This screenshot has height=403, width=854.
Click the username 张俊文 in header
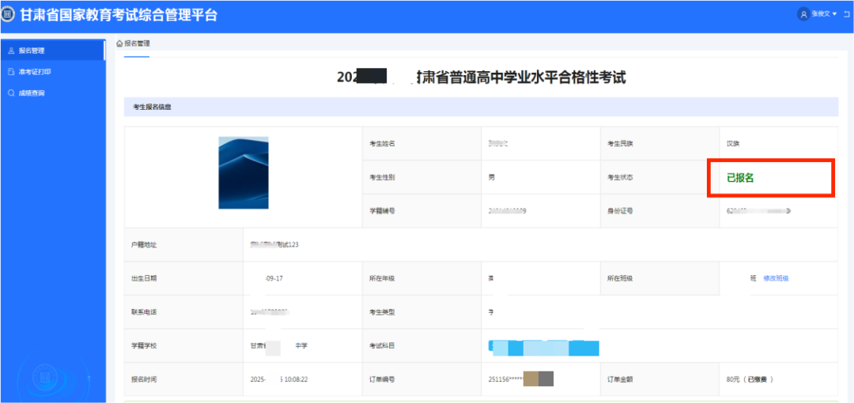[x=820, y=14]
